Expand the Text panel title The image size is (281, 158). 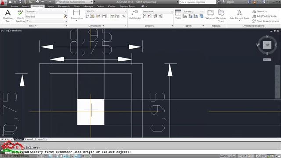(x=33, y=26)
